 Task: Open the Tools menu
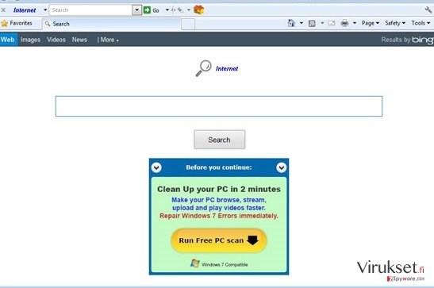click(421, 23)
